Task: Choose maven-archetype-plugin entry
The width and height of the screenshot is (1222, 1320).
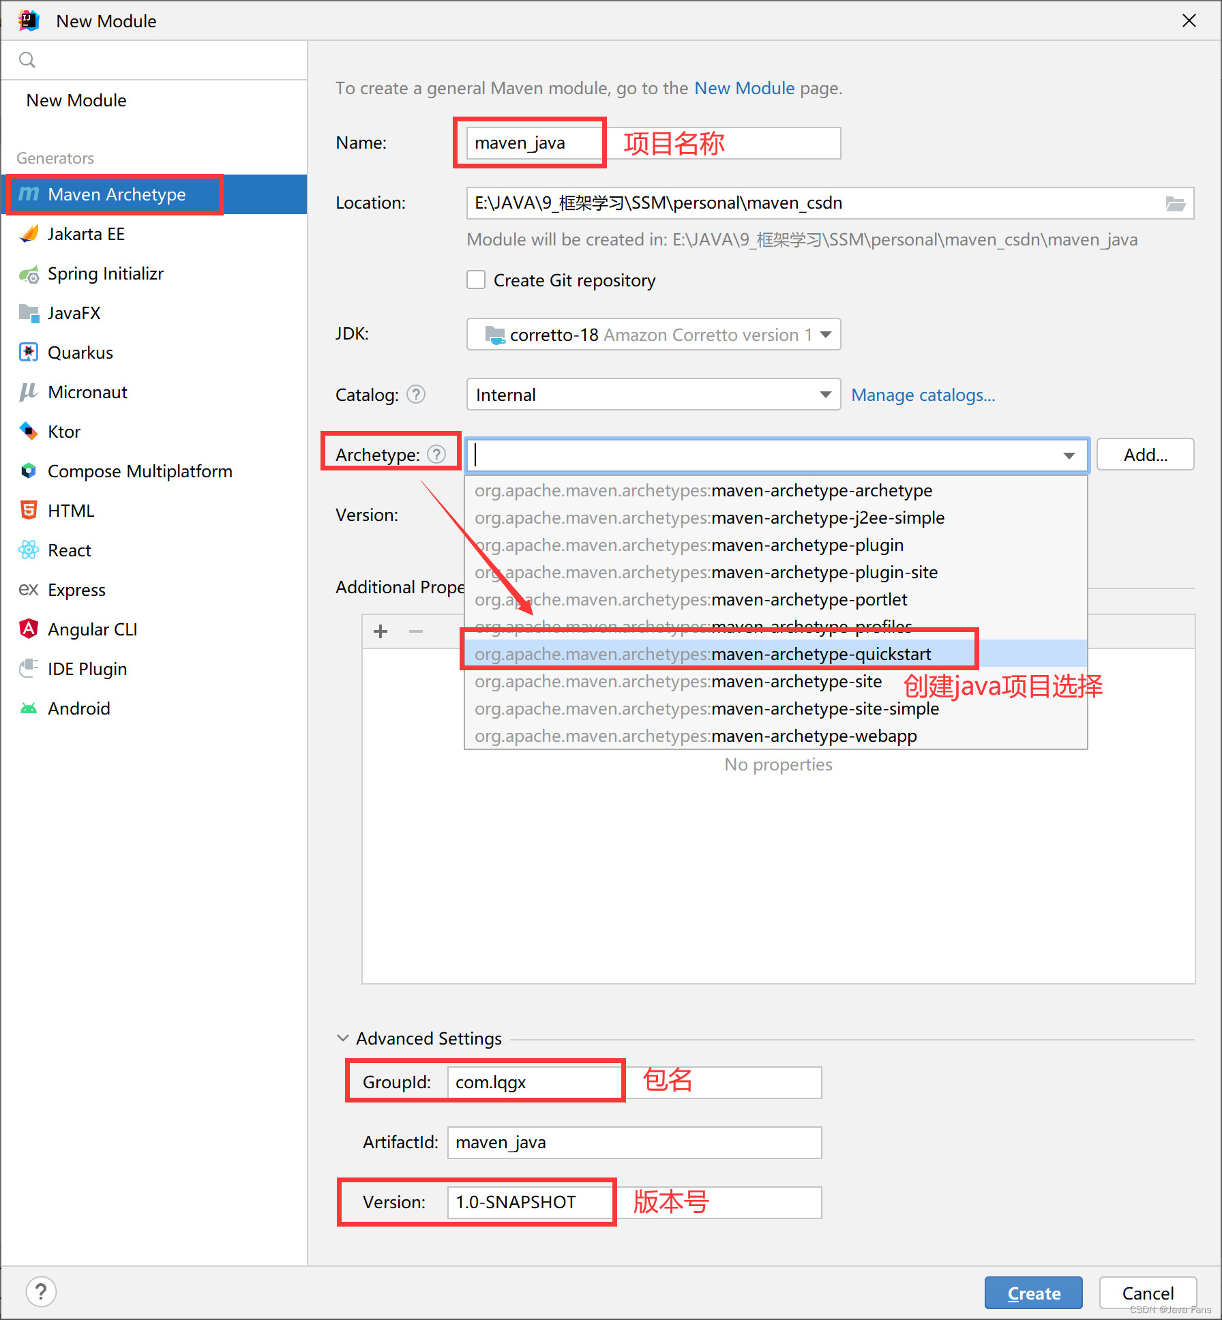Action: pyautogui.click(x=776, y=545)
